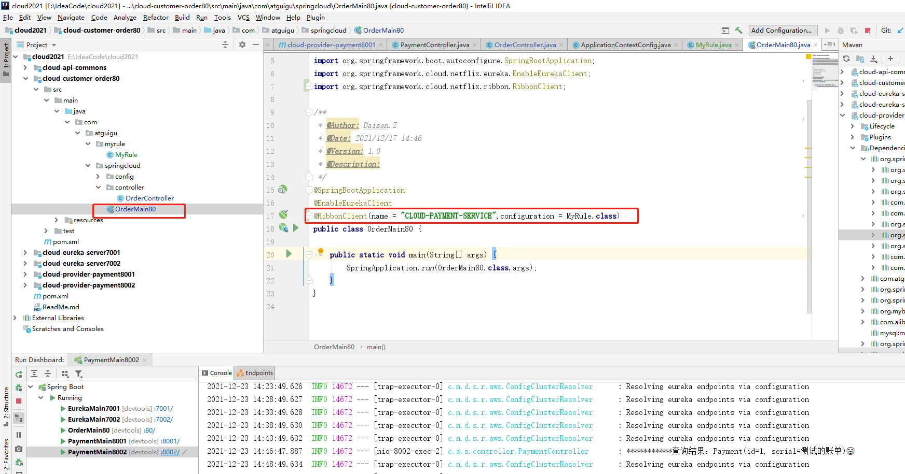
Task: Expand the External Libraries node
Action: [x=15, y=318]
